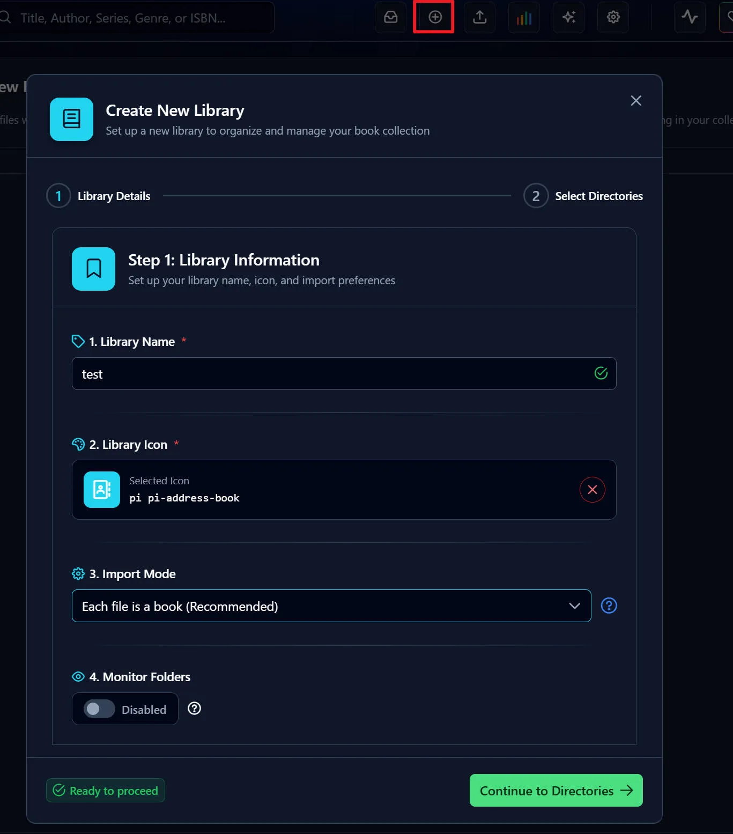Click the Import Mode dropdown chevron arrow

click(574, 606)
